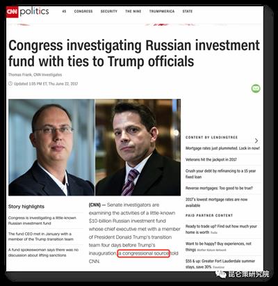Click the WeChat logo in the watermark
The width and height of the screenshot is (278, 286).
pyautogui.click(x=221, y=274)
